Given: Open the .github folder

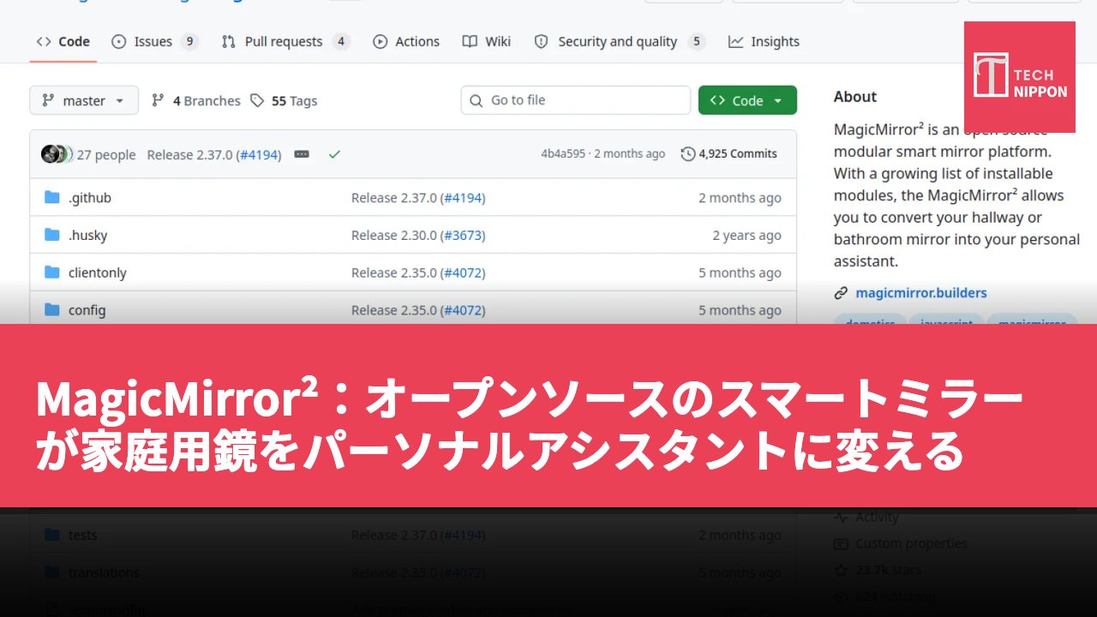Looking at the screenshot, I should tap(90, 198).
